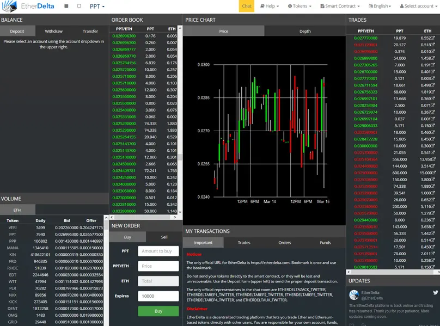Screen dimensions: 440x326
Task: Open the Chat button
Action: click(x=247, y=6)
